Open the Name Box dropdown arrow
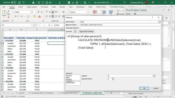The image size is (175, 98). click(x=31, y=25)
